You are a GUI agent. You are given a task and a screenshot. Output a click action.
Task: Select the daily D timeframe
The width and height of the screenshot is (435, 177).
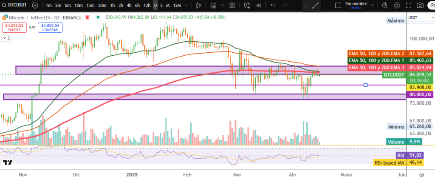[155, 5]
